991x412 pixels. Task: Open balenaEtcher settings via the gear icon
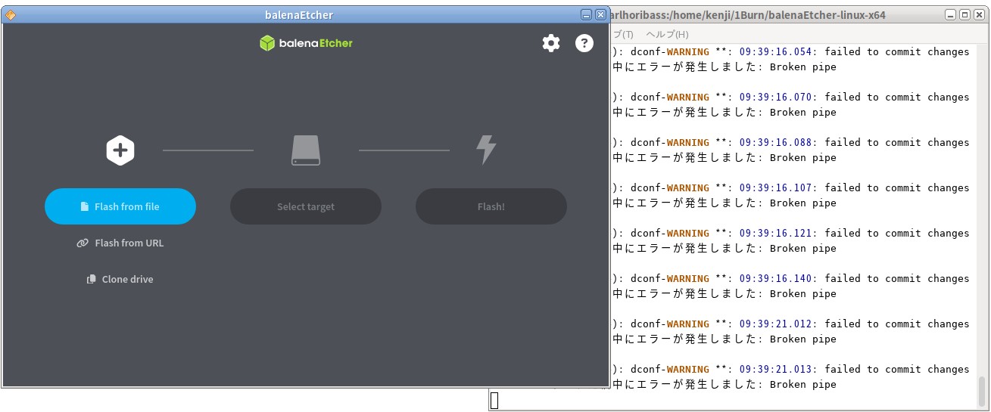[x=550, y=43]
